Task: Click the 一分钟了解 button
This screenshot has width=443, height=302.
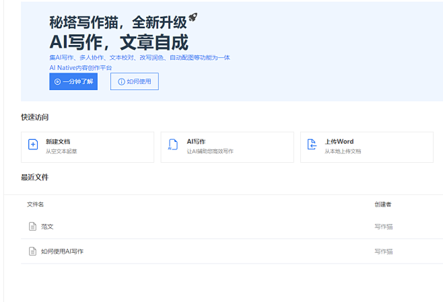Action: point(73,81)
